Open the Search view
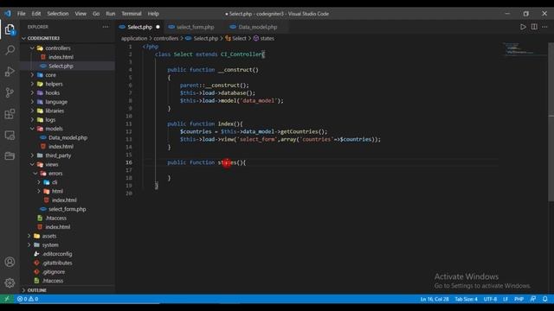Viewport: 554px width, 311px height. [x=10, y=50]
